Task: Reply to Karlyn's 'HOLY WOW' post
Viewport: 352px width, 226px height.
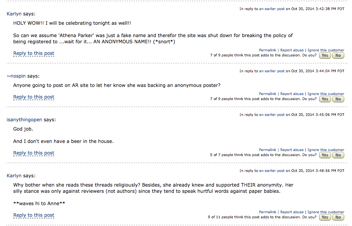Action: click(34, 53)
